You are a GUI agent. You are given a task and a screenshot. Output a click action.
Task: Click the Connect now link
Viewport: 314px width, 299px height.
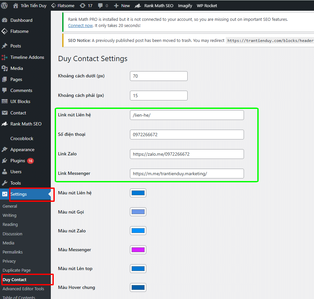tap(80, 25)
